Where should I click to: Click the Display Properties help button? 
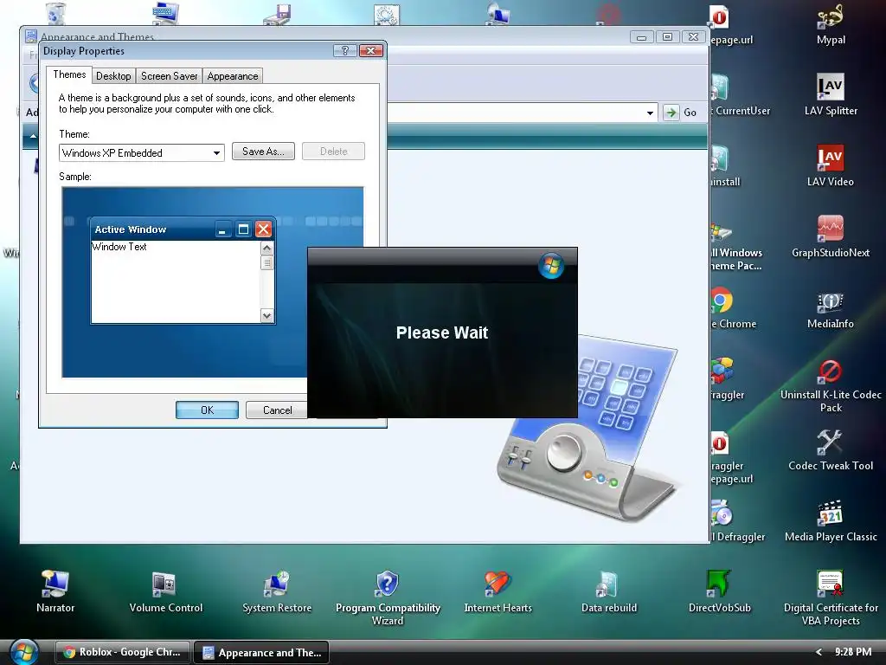(x=344, y=50)
